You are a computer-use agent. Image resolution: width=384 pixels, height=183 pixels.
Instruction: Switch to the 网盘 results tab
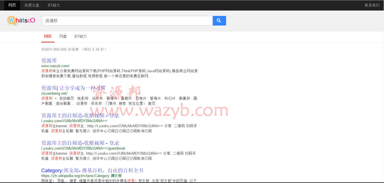coord(63,36)
